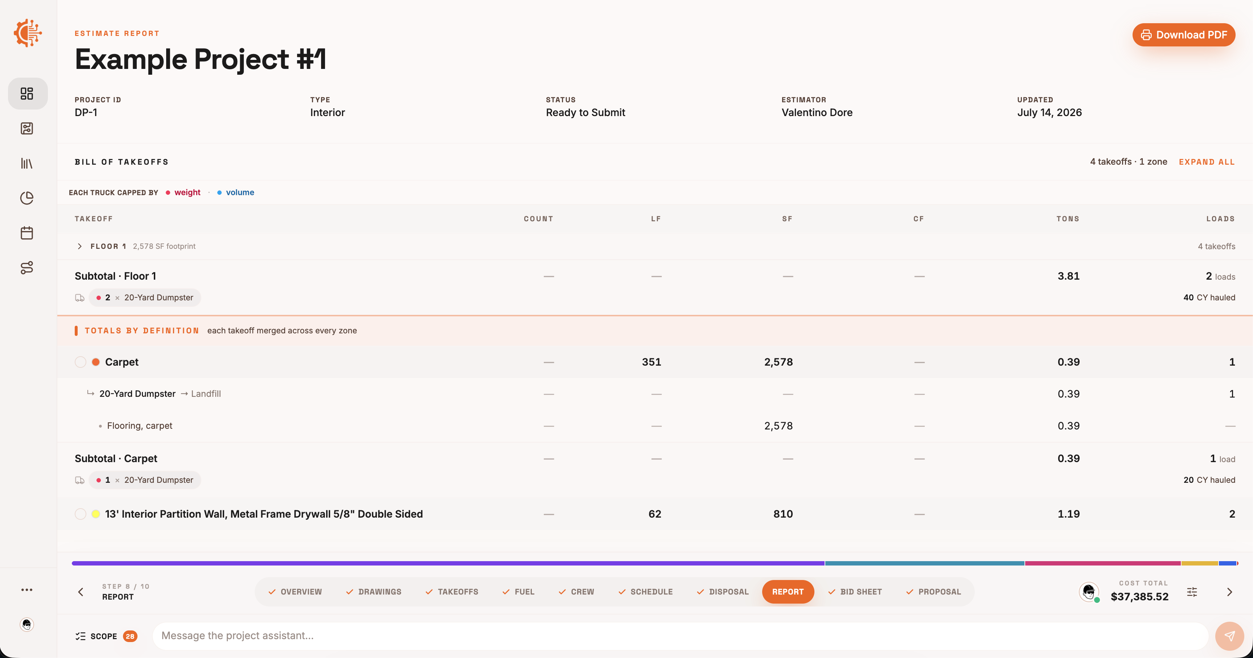Click the DP-1 project ID value
The width and height of the screenshot is (1253, 658).
point(86,113)
